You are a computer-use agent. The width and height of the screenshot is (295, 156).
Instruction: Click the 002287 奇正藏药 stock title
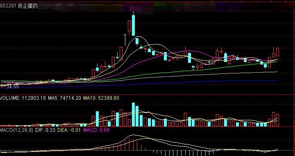coord(19,6)
